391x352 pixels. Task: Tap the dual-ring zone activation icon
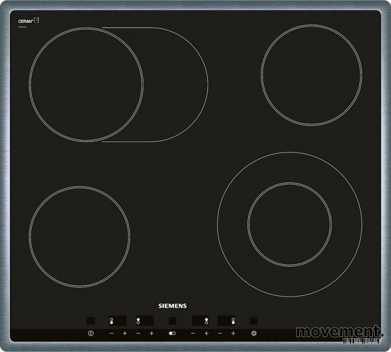(253, 333)
